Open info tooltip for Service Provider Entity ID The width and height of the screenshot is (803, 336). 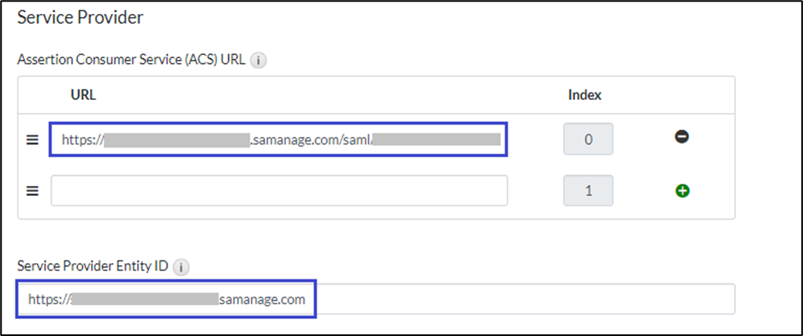pyautogui.click(x=182, y=266)
